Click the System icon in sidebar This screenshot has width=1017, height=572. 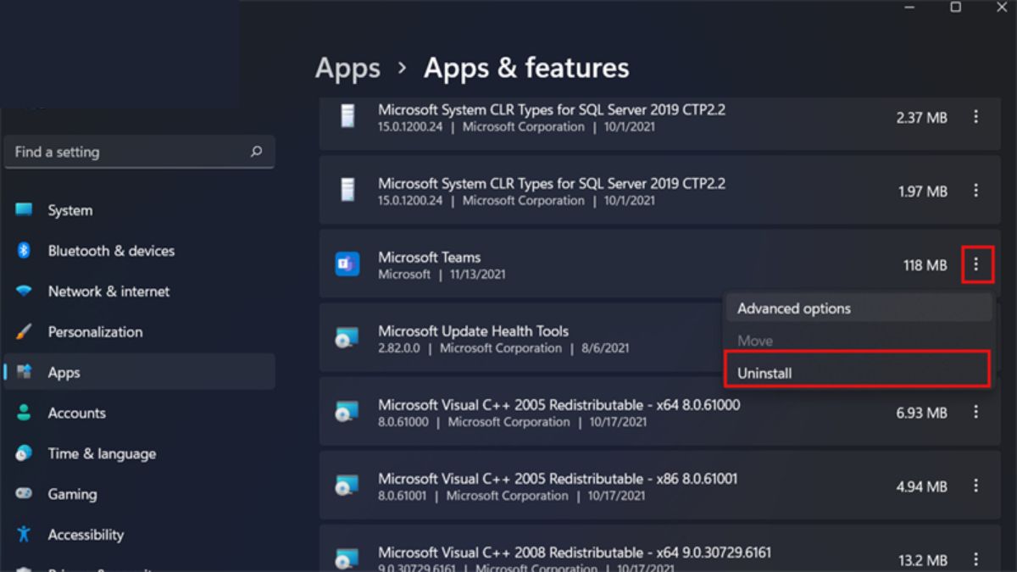click(24, 210)
